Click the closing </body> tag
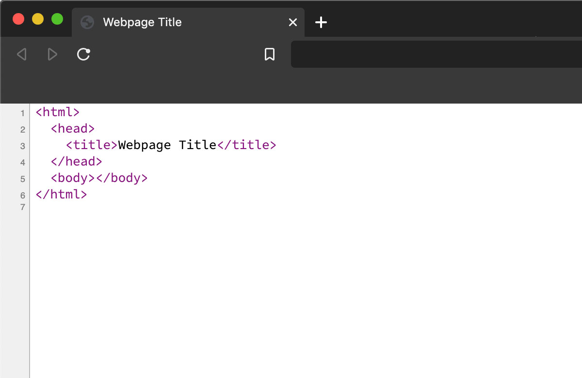This screenshot has width=582, height=378. [122, 178]
